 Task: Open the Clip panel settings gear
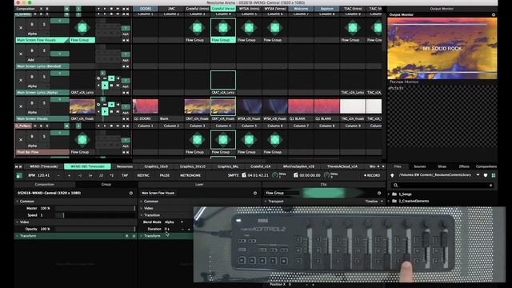(379, 193)
